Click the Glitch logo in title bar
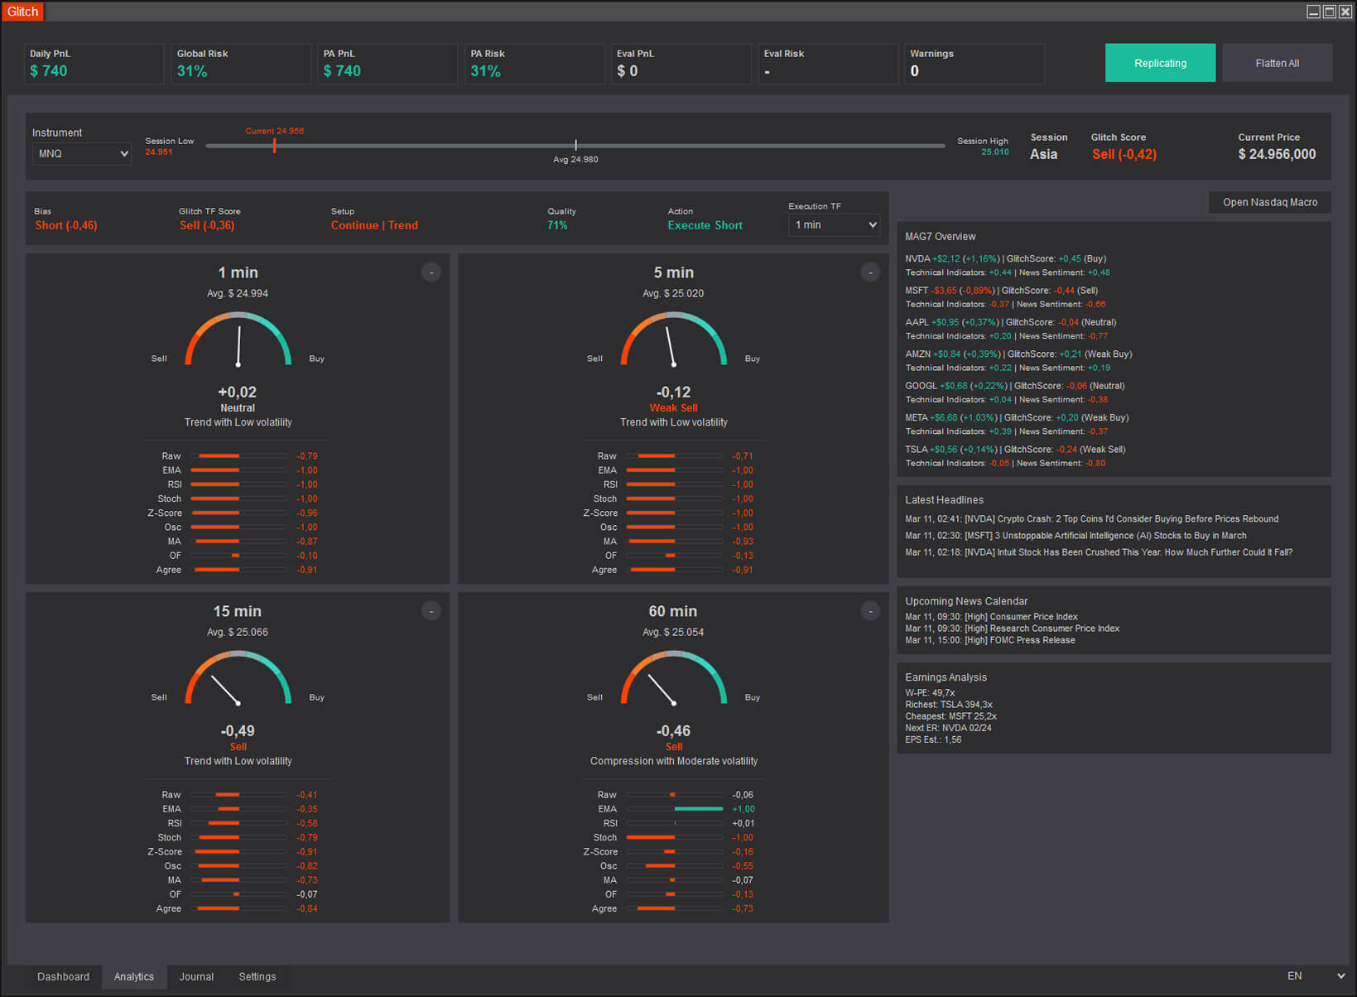This screenshot has height=997, width=1357. click(x=23, y=12)
